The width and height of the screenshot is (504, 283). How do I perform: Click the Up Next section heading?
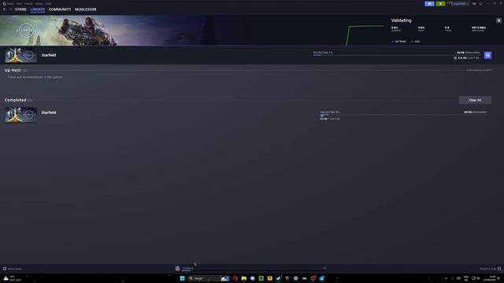pyautogui.click(x=13, y=70)
